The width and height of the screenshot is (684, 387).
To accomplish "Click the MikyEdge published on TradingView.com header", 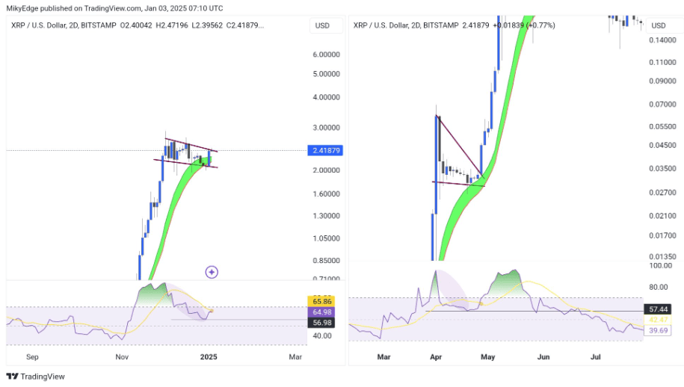I will tap(114, 7).
